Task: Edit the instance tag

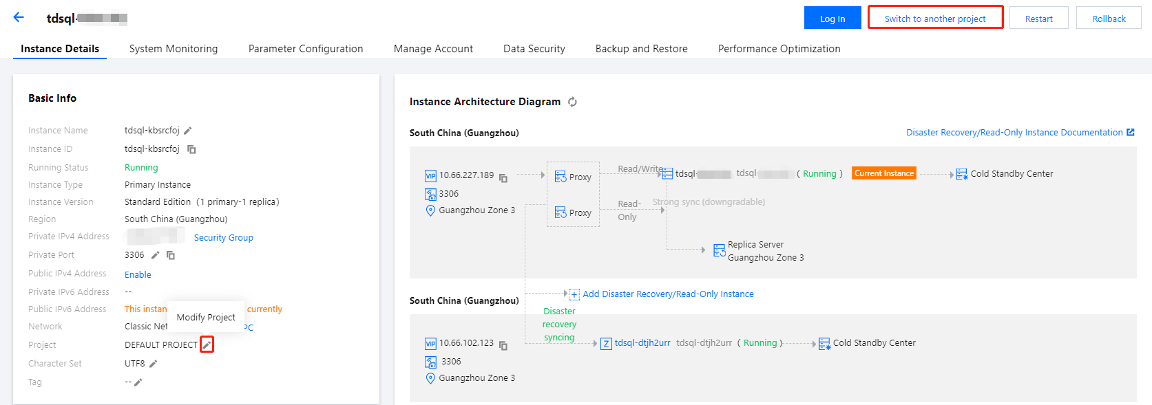Action: point(138,382)
